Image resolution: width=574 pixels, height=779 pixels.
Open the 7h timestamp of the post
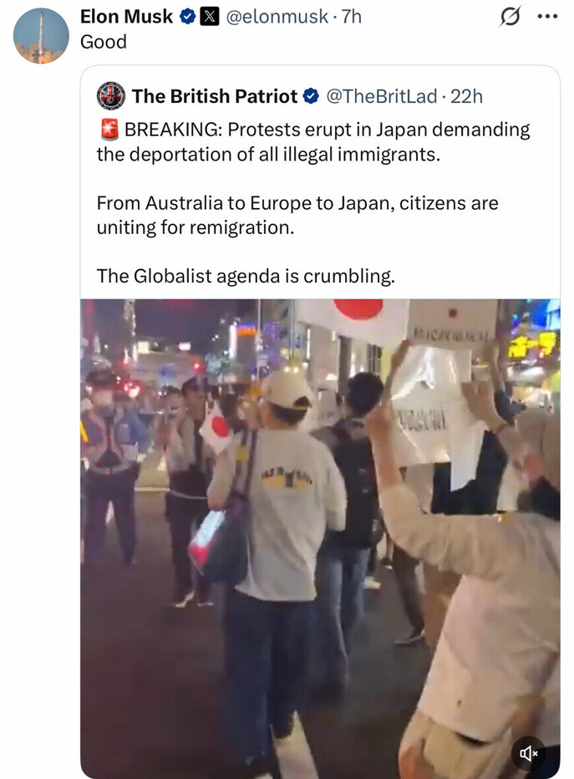(351, 17)
